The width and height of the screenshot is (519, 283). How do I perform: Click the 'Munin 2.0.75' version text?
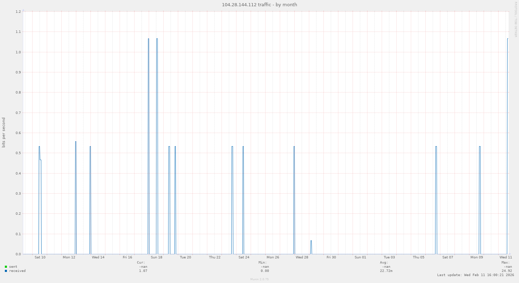tap(259, 279)
